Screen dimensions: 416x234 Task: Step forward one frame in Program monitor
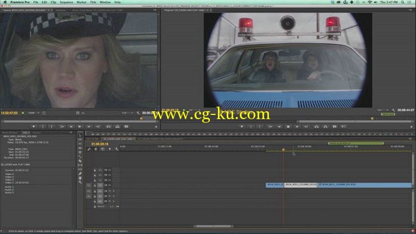point(297,127)
